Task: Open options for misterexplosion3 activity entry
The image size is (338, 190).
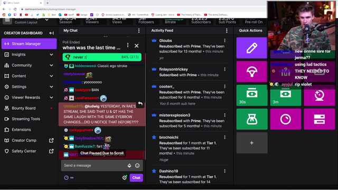Action: click(x=225, y=115)
